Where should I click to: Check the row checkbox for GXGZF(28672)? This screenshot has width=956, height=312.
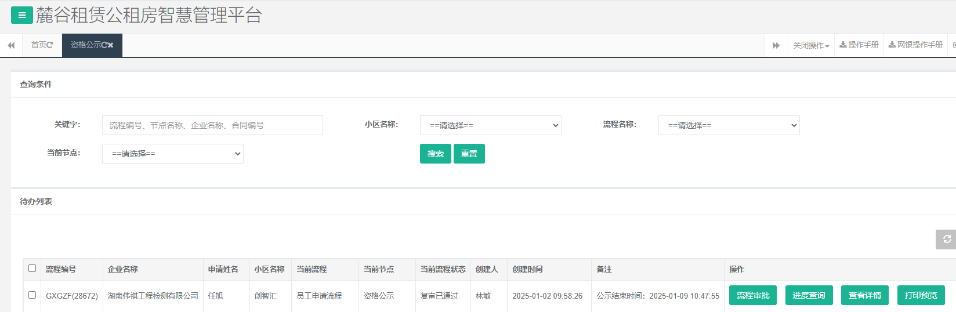click(x=32, y=295)
